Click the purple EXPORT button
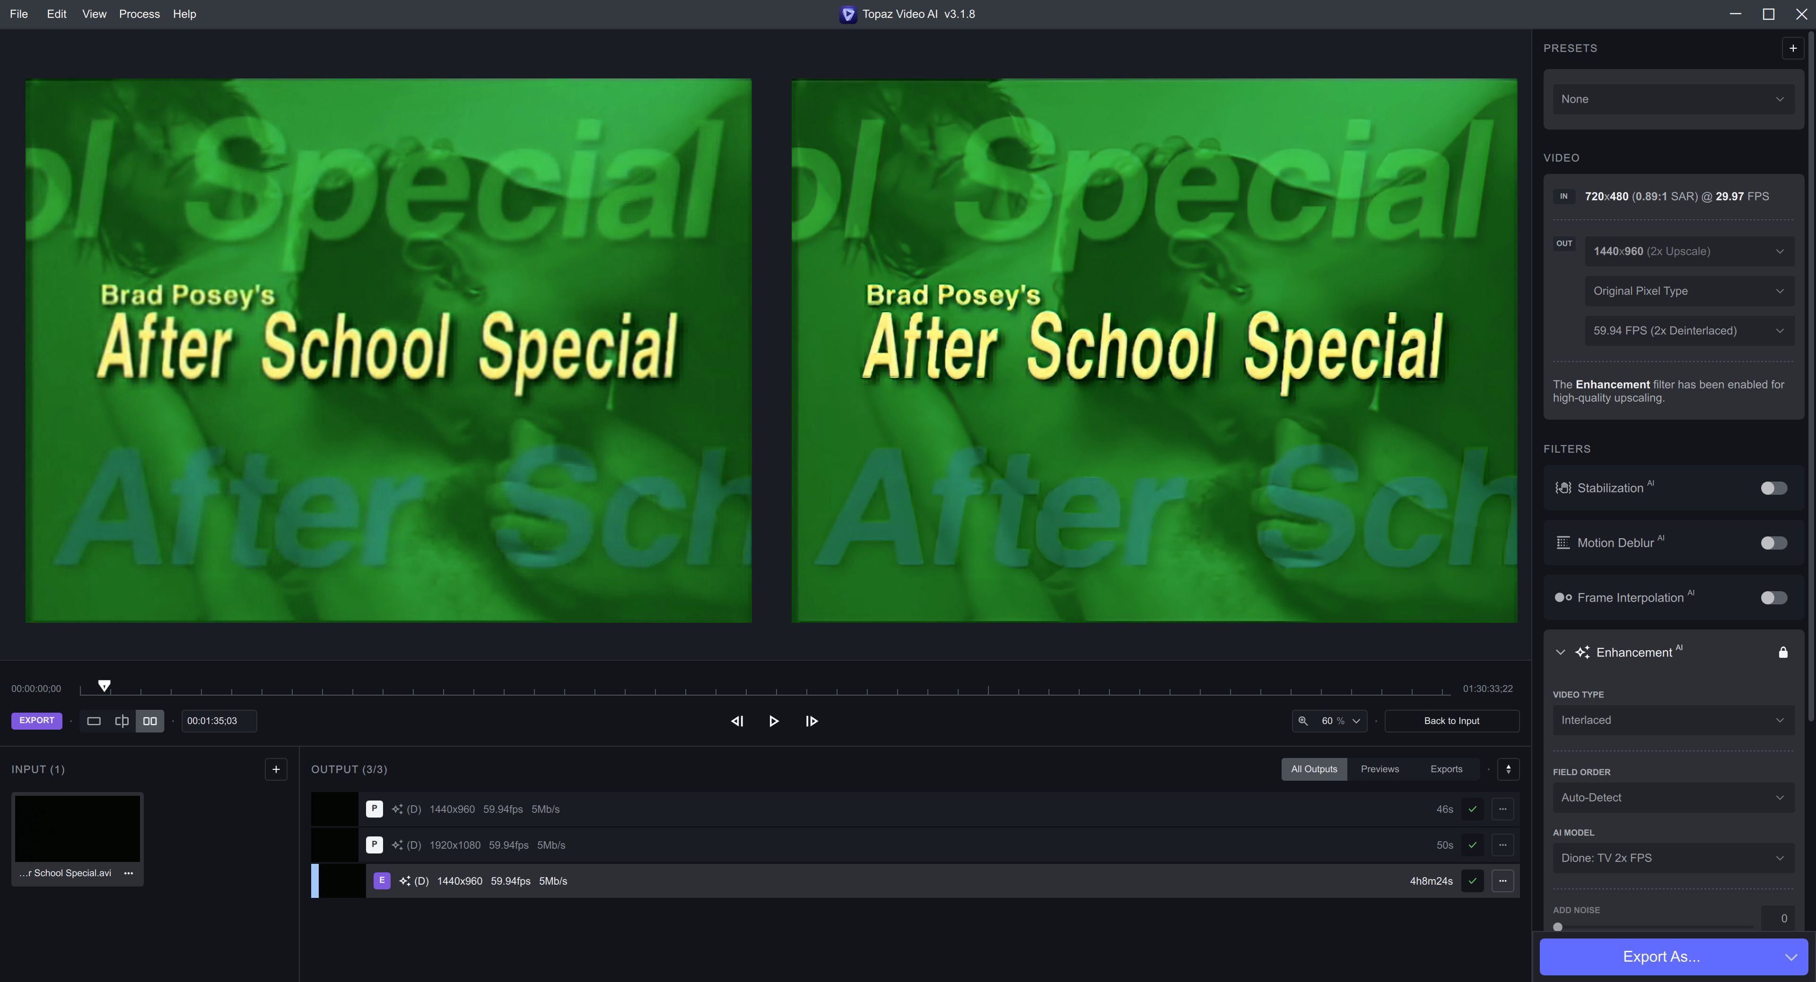The width and height of the screenshot is (1816, 982). coord(37,721)
